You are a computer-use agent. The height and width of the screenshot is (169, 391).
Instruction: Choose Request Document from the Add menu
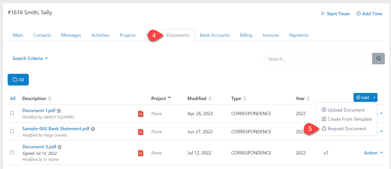347,129
